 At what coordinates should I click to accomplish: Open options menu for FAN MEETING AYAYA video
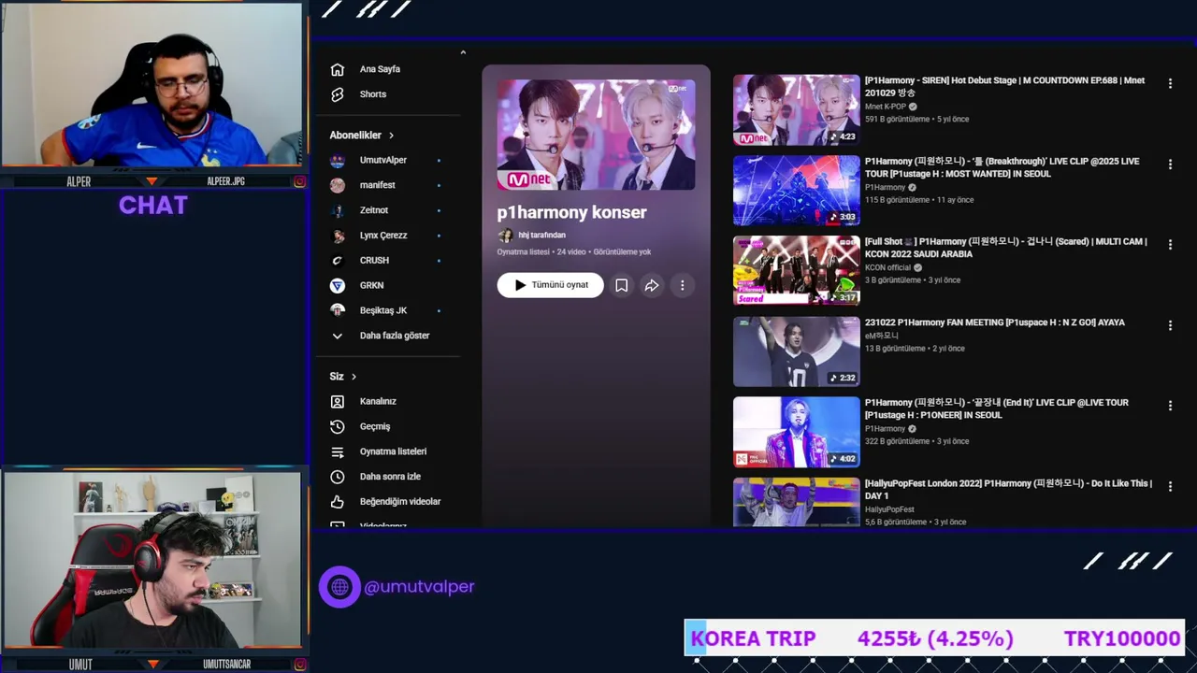1170,325
